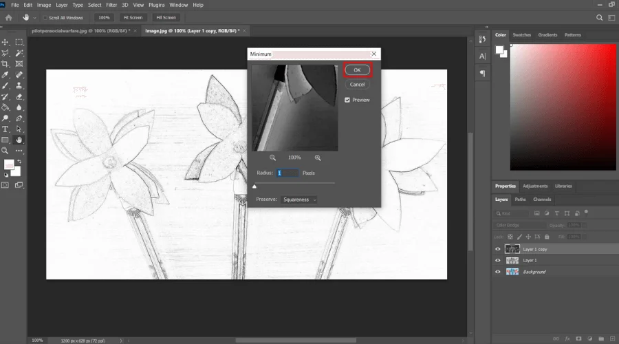Pick a color in the red color field
This screenshot has width=619, height=344.
(x=563, y=107)
